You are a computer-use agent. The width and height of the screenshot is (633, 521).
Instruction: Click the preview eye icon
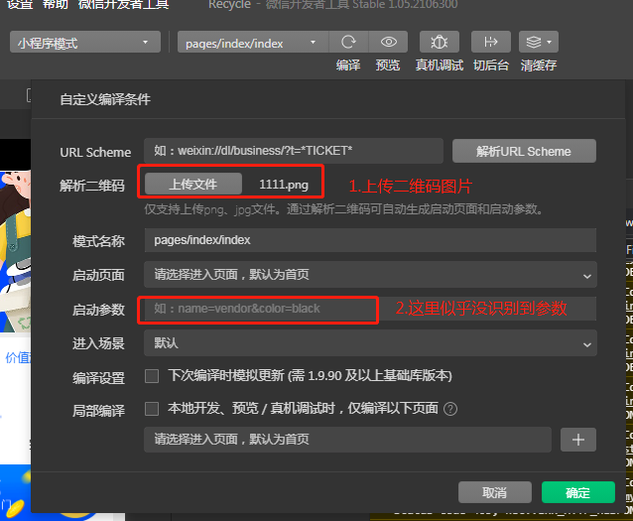[x=388, y=42]
